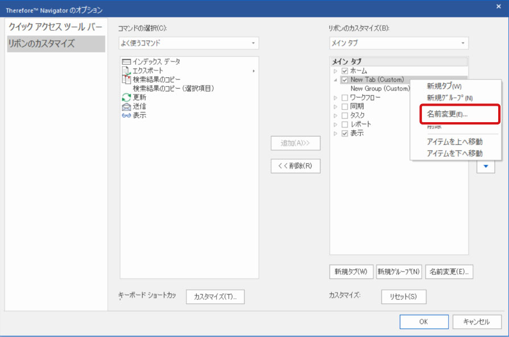The height and width of the screenshot is (337, 509).
Task: Open the エクスポート submenu arrow
Action: point(254,71)
